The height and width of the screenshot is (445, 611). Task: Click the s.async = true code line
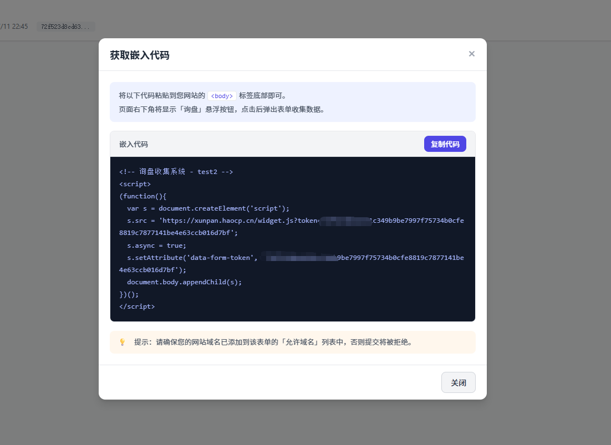(x=157, y=245)
